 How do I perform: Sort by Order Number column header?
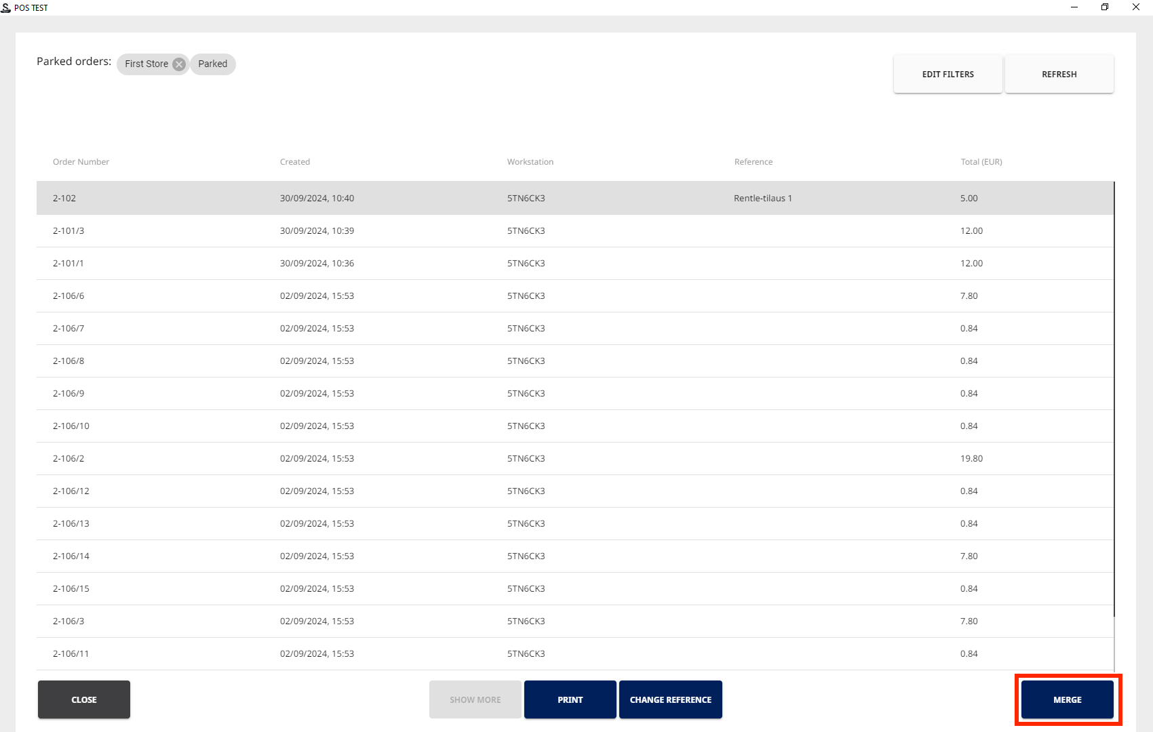click(81, 162)
